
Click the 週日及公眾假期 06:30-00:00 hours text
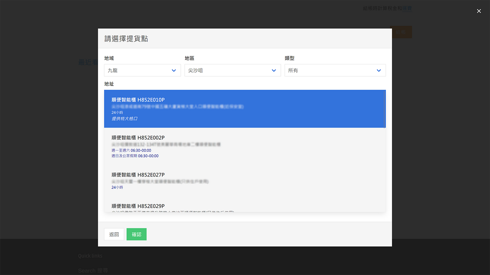(135, 156)
